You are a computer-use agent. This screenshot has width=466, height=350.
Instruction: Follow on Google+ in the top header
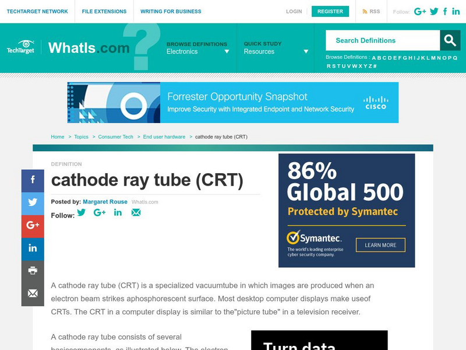(419, 11)
